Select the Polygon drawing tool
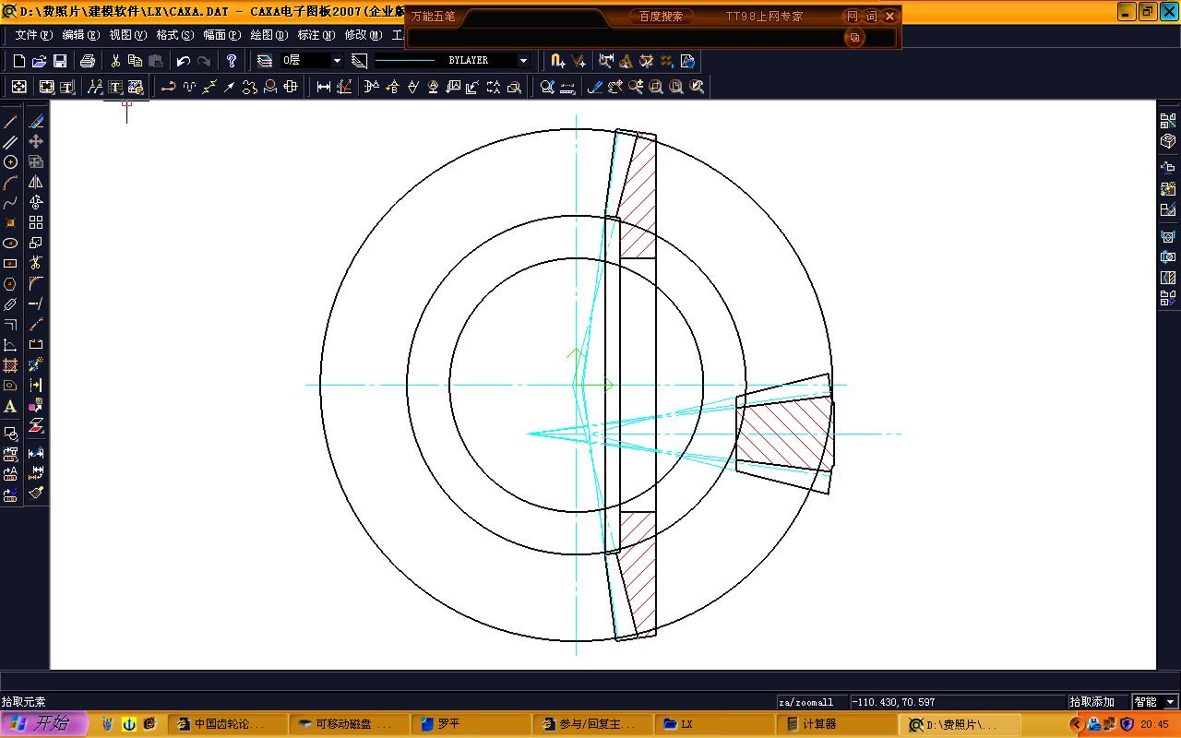1181x738 pixels. (x=11, y=283)
